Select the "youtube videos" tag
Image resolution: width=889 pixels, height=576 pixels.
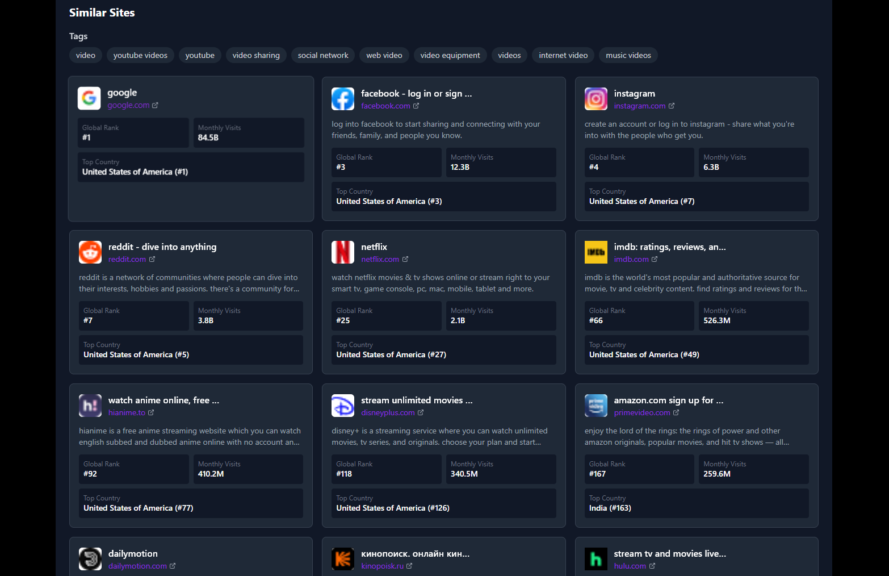[140, 55]
